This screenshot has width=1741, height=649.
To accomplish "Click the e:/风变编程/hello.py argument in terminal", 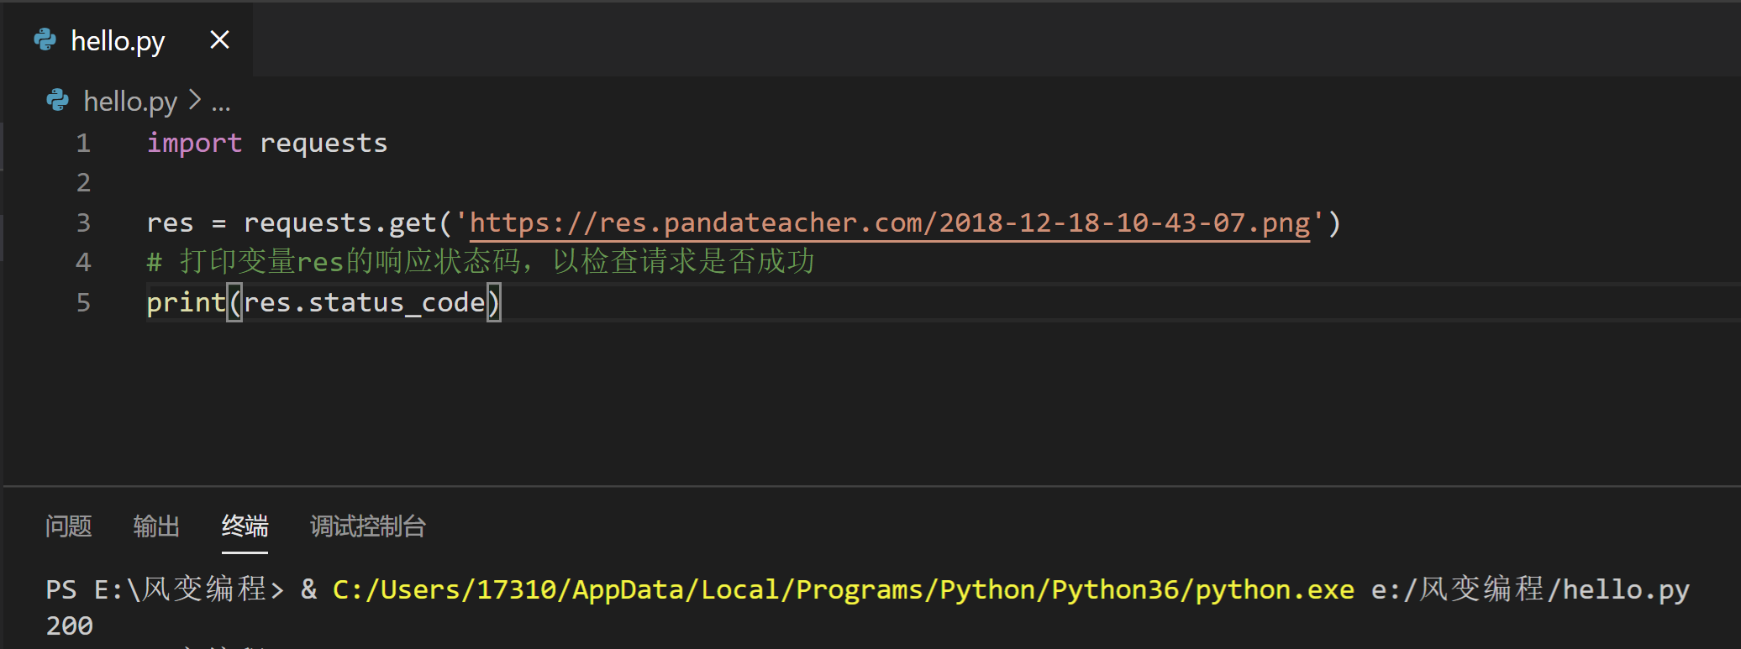I will point(1530,589).
